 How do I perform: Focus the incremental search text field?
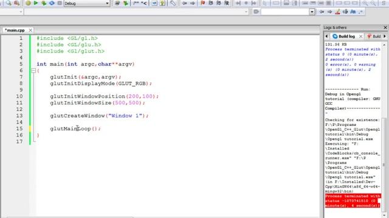tap(285, 12)
